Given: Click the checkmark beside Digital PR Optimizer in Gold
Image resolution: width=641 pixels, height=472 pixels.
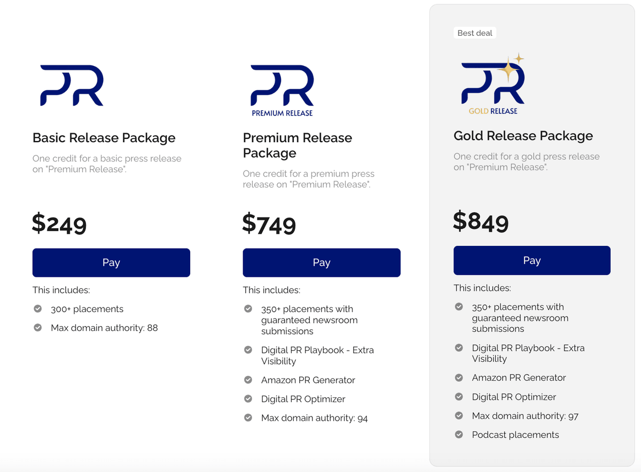Looking at the screenshot, I should tap(459, 397).
